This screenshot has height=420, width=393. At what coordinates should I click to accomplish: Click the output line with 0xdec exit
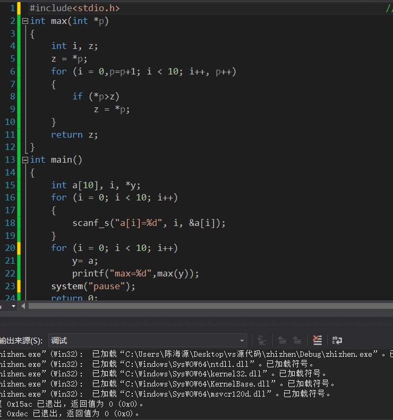point(70,414)
